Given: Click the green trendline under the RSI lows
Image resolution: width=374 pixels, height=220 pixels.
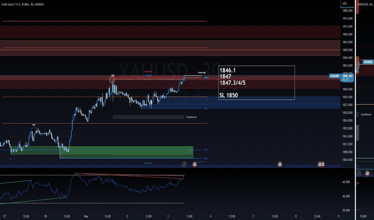Looking at the screenshot, I should tap(33, 200).
